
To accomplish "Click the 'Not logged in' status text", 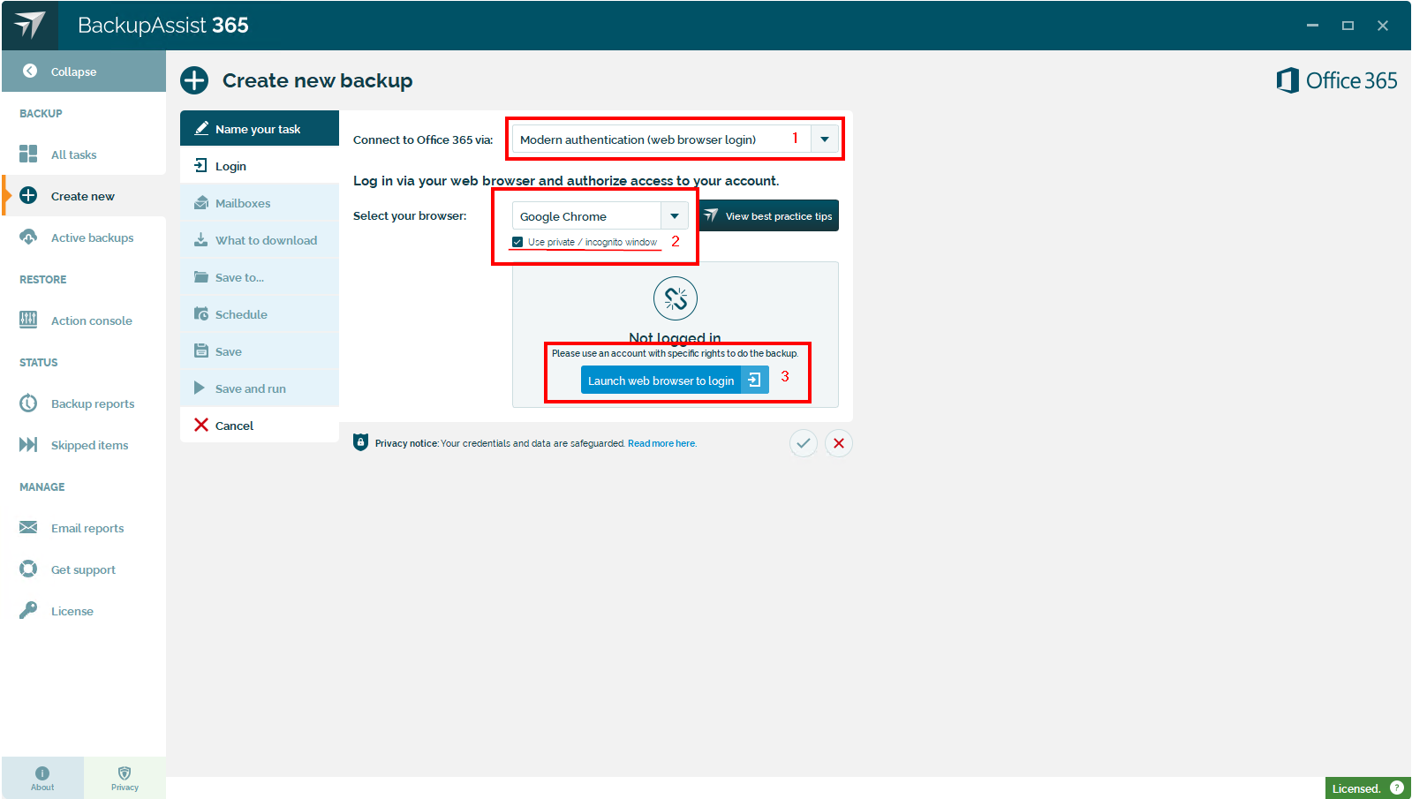I will click(675, 337).
